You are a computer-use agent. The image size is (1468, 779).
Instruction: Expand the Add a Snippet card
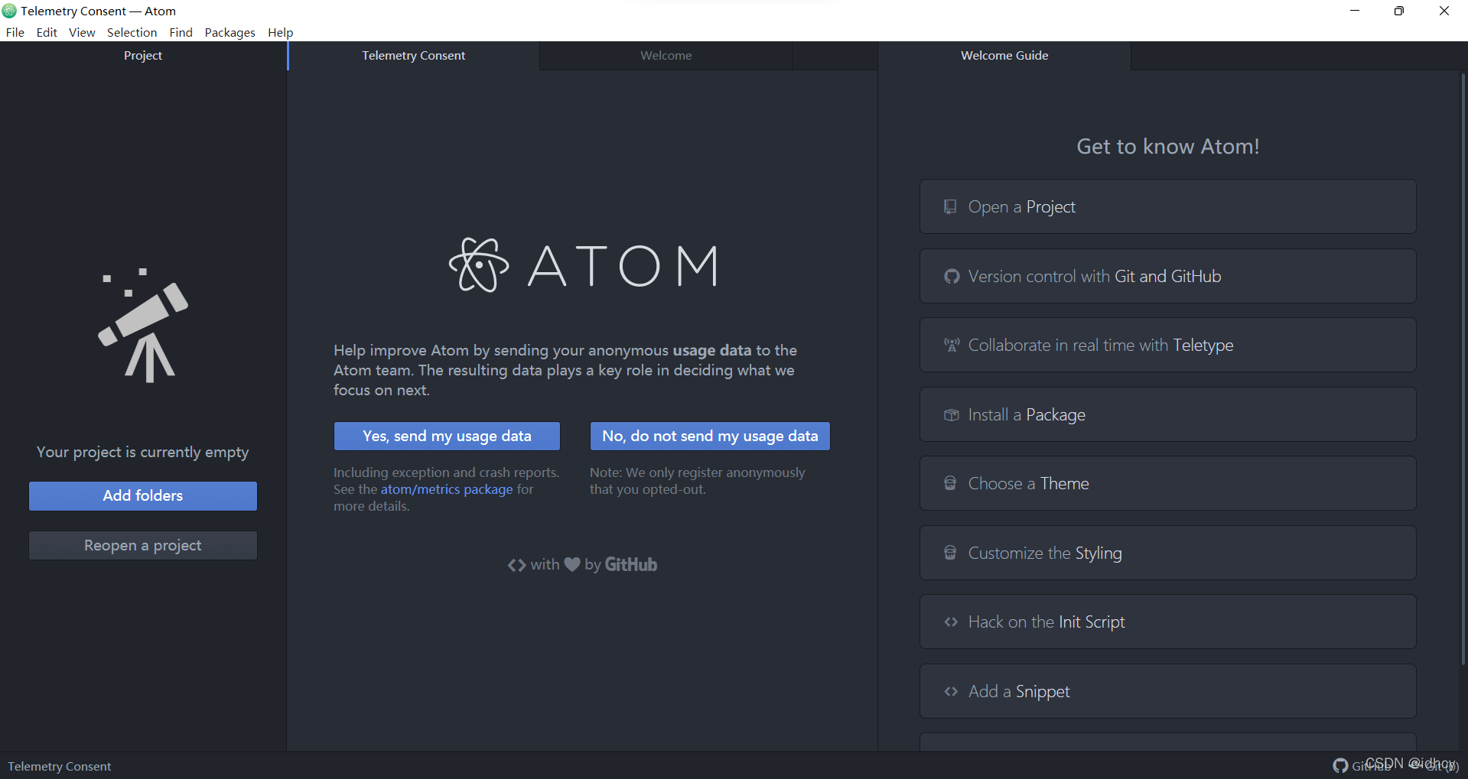(1167, 691)
